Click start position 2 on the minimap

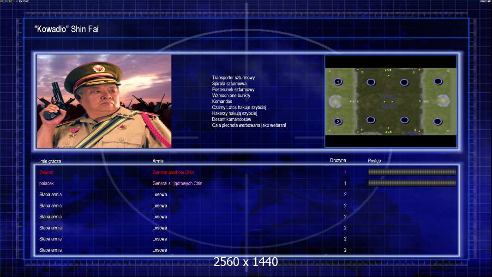tap(338, 121)
